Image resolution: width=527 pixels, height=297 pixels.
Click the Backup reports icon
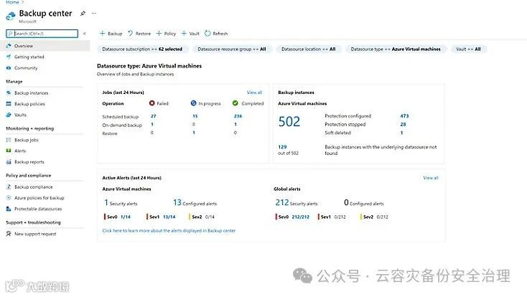click(x=9, y=162)
